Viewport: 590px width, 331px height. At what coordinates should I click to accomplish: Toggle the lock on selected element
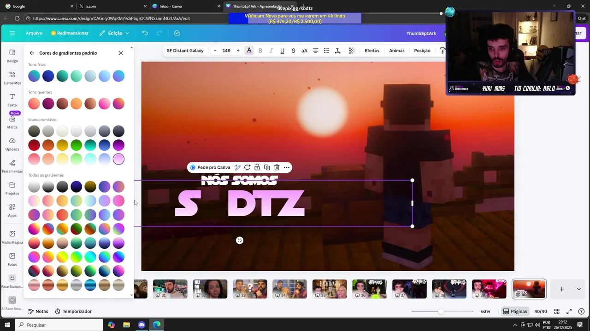[x=257, y=167]
